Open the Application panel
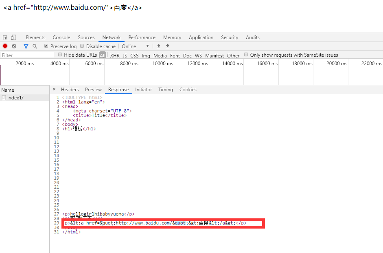 tap(201, 37)
